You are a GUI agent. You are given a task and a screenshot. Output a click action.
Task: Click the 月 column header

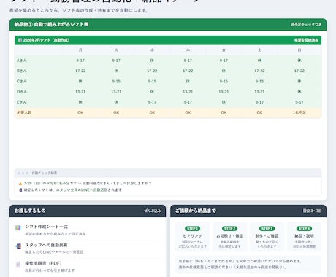pos(80,50)
